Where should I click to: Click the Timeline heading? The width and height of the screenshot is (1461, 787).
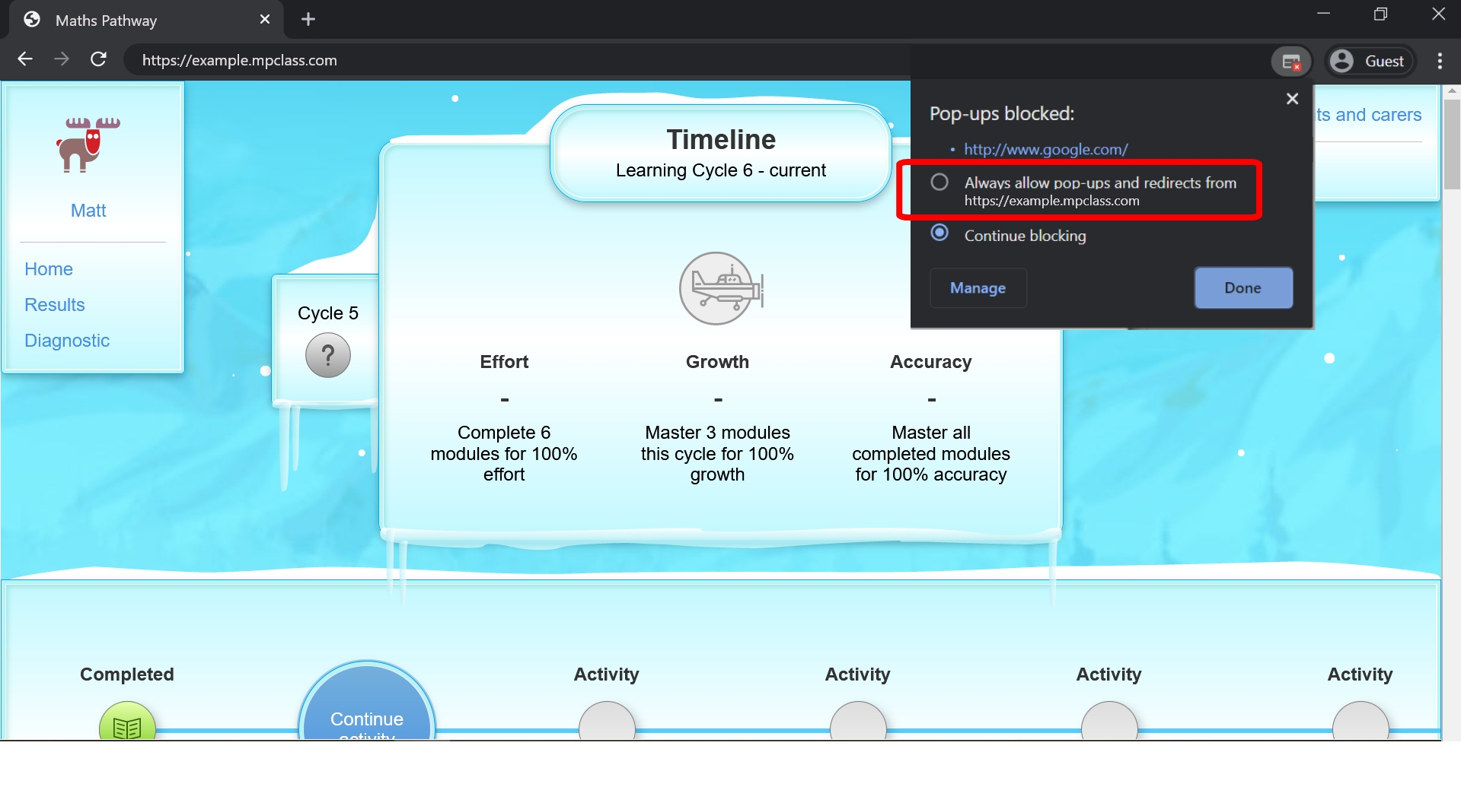point(721,140)
